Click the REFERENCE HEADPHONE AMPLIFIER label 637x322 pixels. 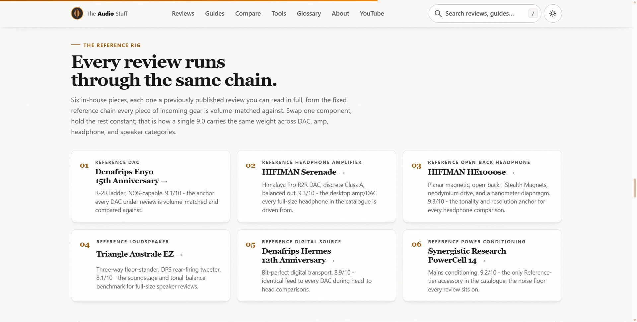point(312,162)
